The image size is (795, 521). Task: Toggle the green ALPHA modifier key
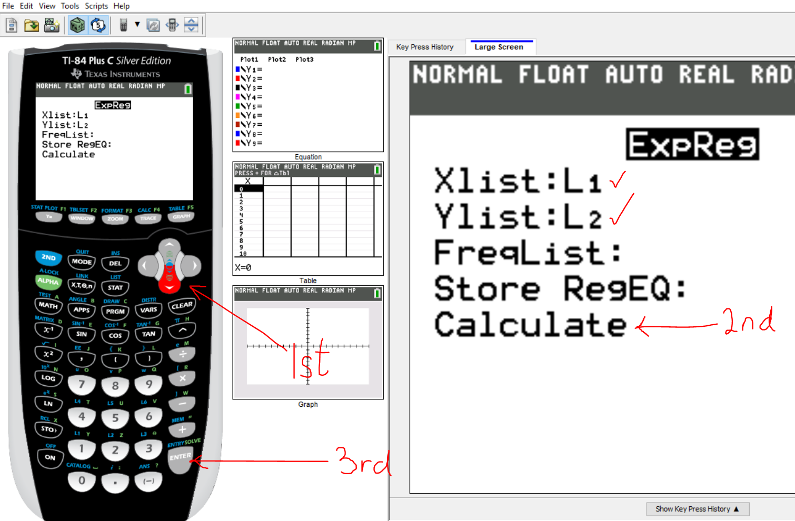[x=48, y=281]
